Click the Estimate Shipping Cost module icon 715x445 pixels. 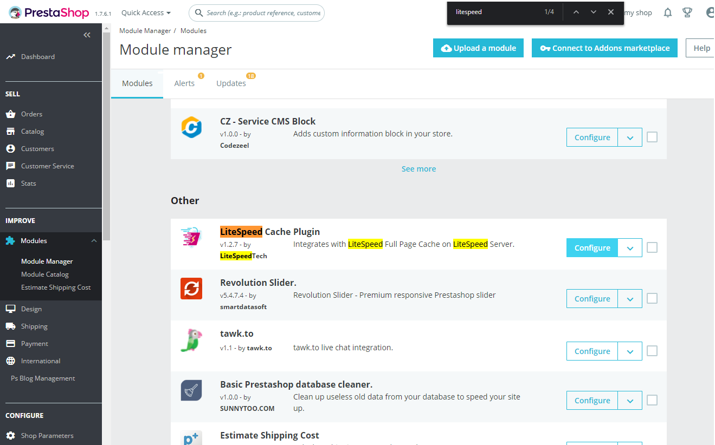[191, 437]
